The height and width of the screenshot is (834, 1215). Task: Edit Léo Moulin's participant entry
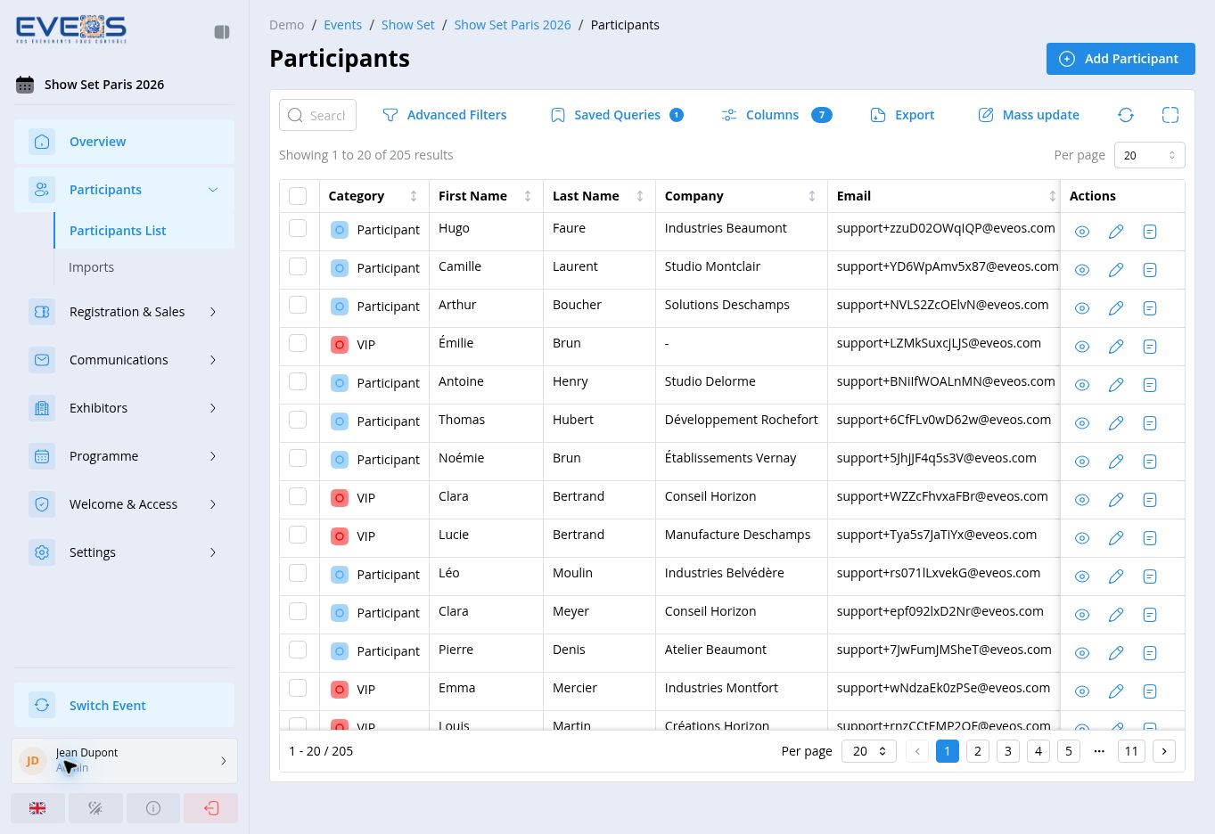1116,576
